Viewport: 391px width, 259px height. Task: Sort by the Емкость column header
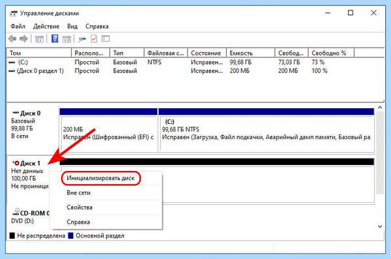coord(251,53)
